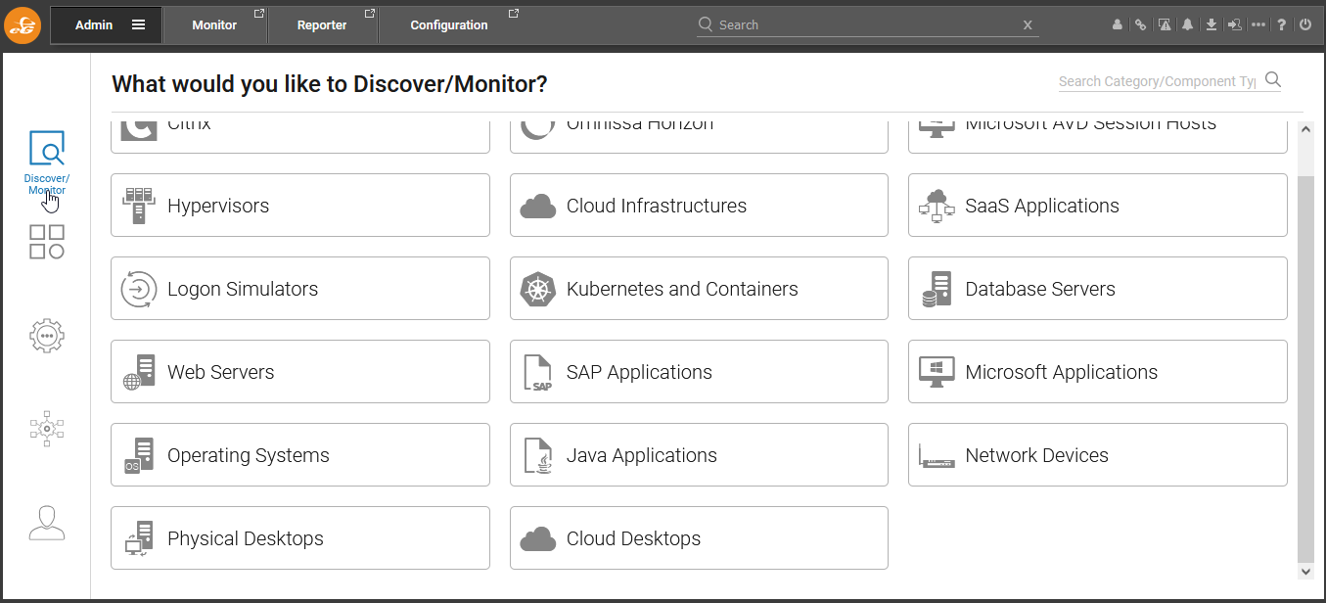Click the scrollbar up arrow

[1305, 129]
